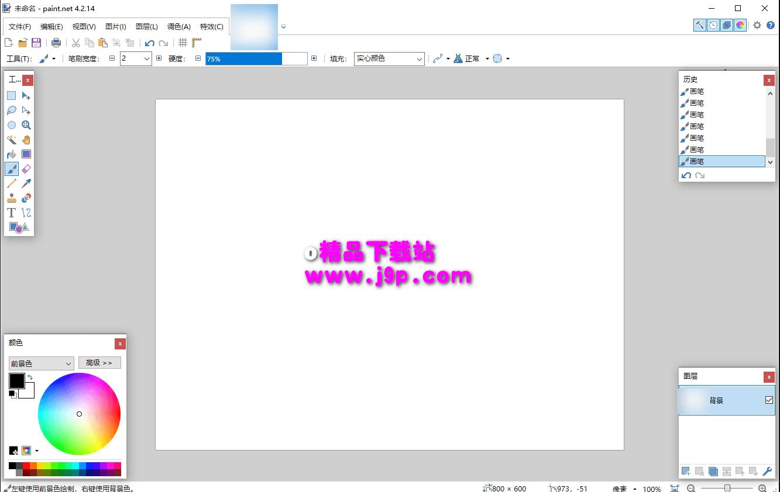Click the 75% hardness slider bar
The height and width of the screenshot is (492, 780).
256,58
